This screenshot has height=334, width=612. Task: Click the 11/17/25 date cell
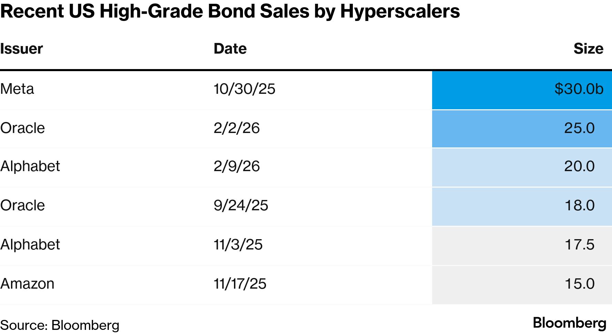pos(240,284)
